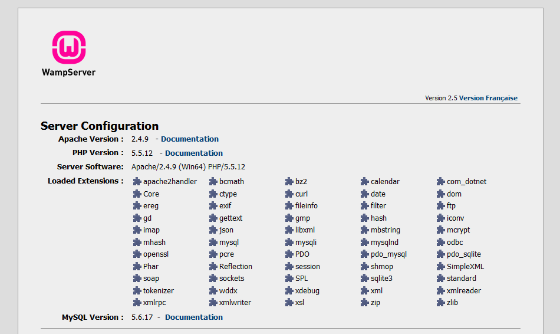Click the wddx extension name
The height and width of the screenshot is (334, 560).
[x=228, y=291]
